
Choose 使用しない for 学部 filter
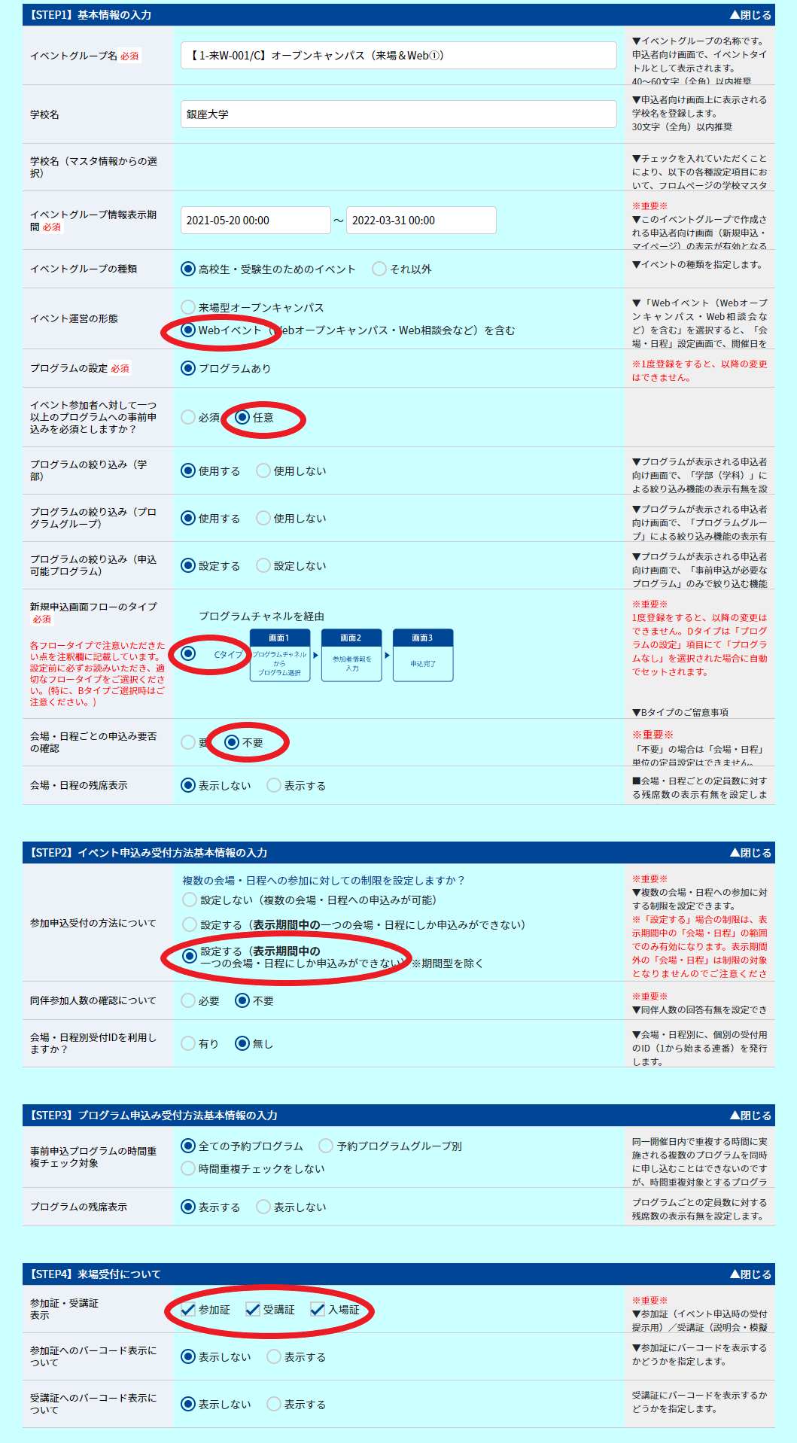click(x=263, y=470)
